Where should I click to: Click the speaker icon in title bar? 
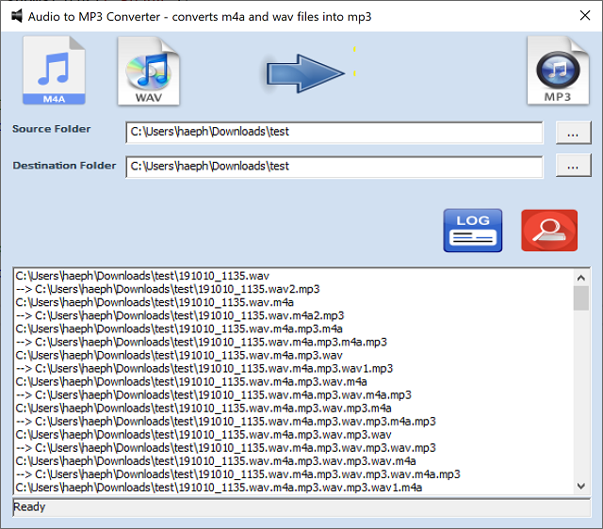tap(17, 16)
